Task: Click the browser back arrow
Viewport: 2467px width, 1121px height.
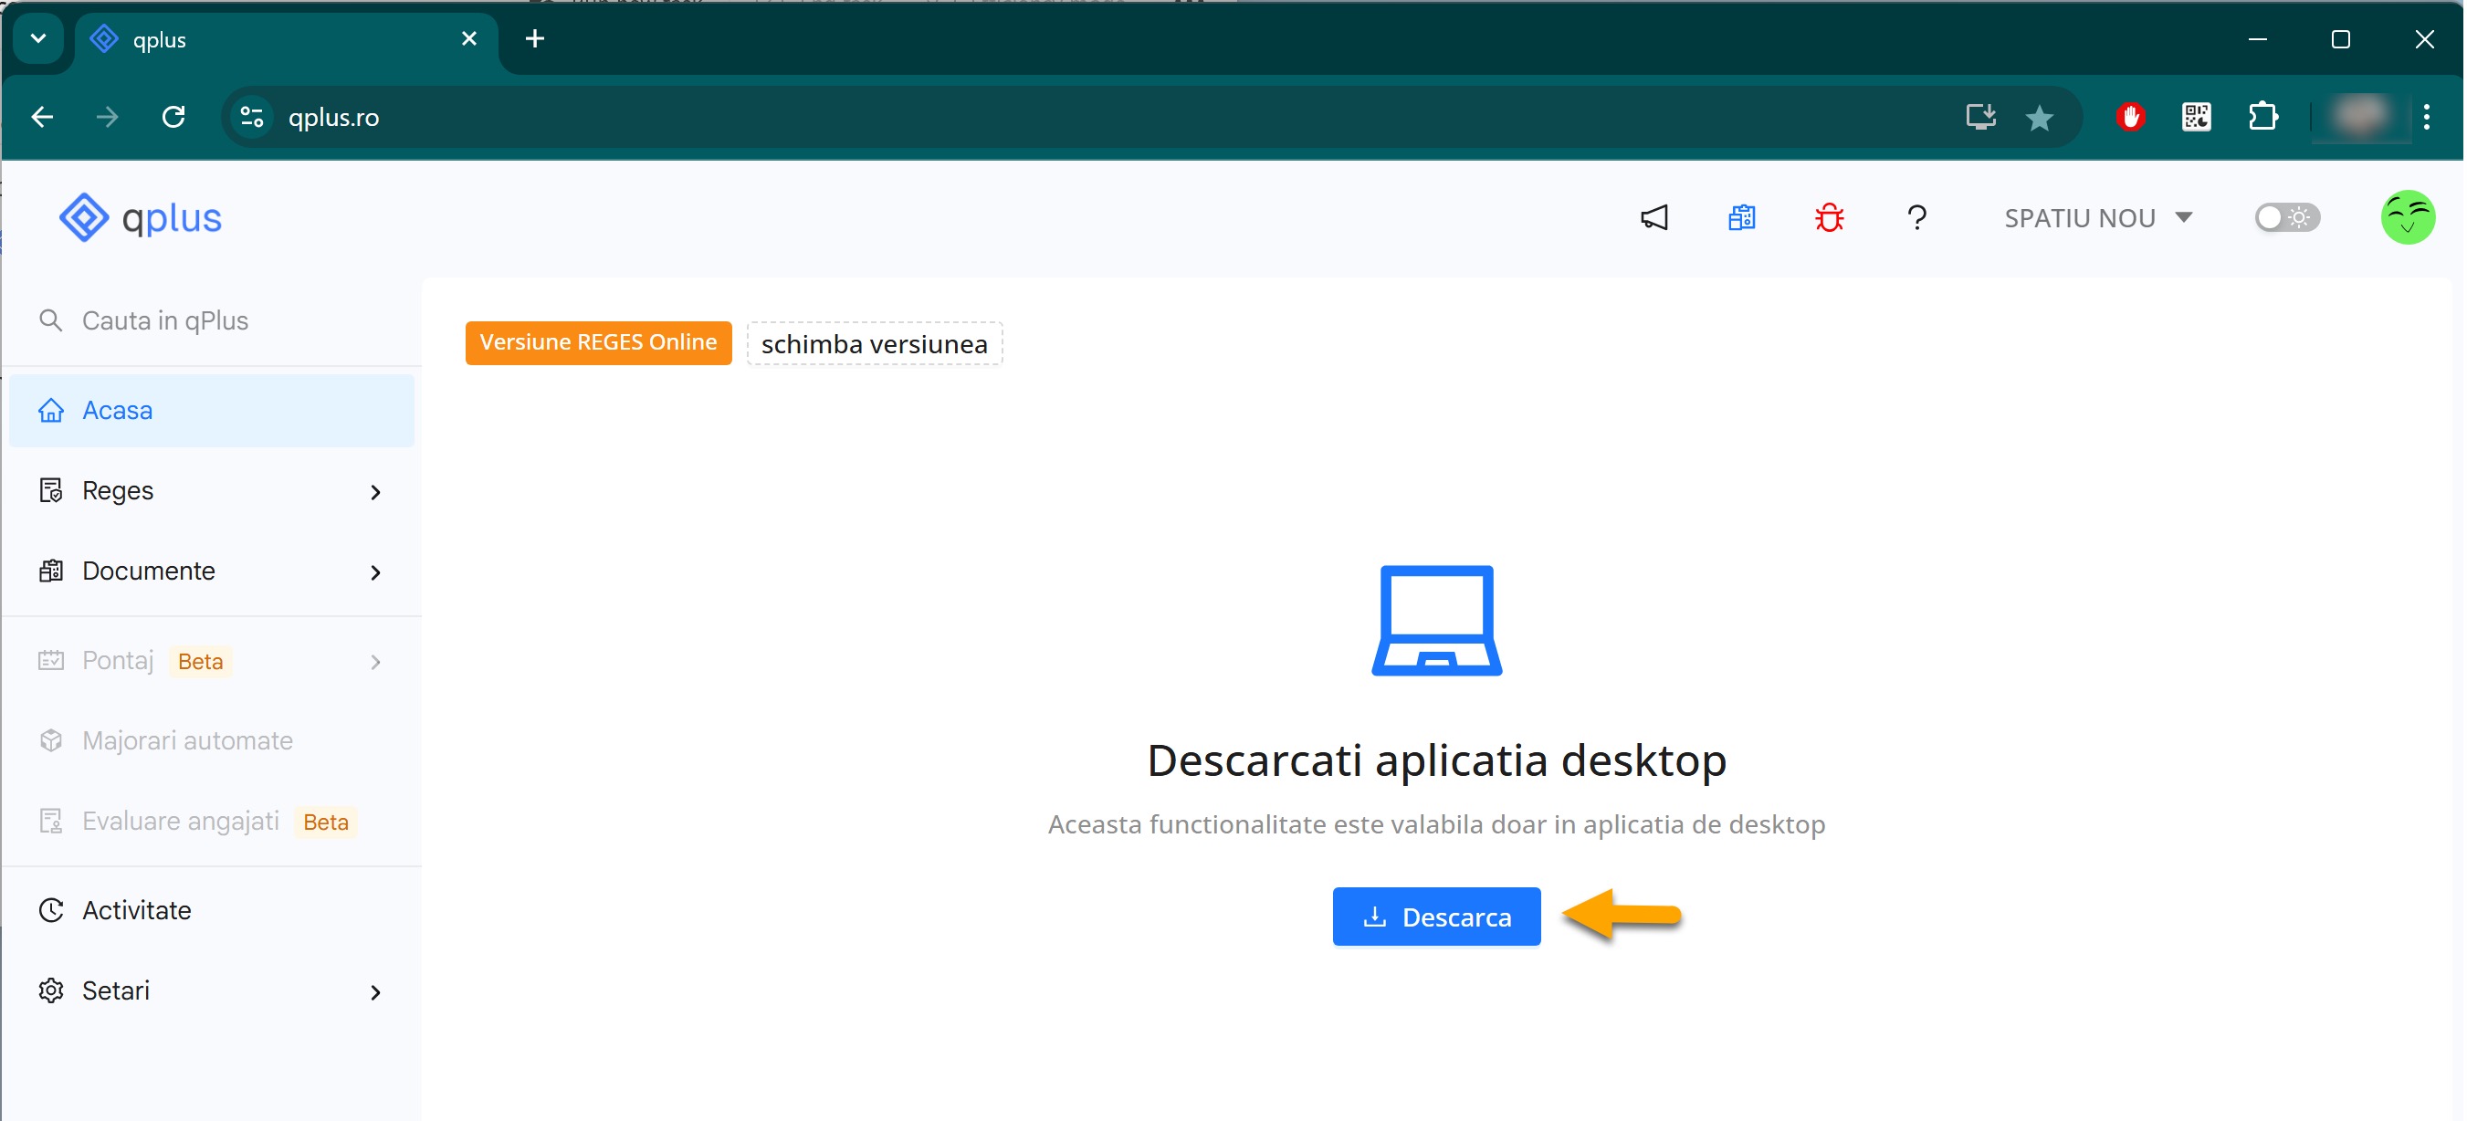Action: (x=42, y=117)
